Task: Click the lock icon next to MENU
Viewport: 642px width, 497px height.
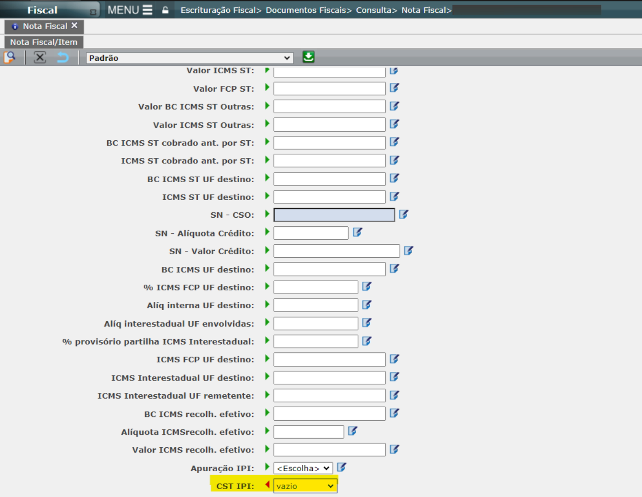Action: click(165, 10)
